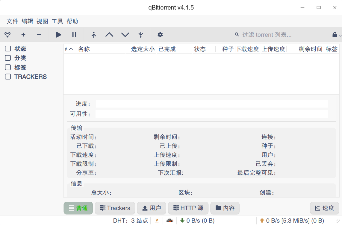The width and height of the screenshot is (342, 225).
Task: Click the 可用性 availability bar
Action: pyautogui.click(x=212, y=114)
